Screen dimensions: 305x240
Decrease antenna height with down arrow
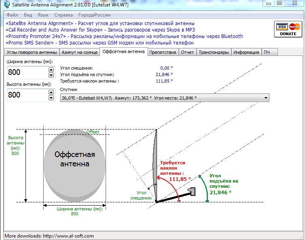[51, 98]
